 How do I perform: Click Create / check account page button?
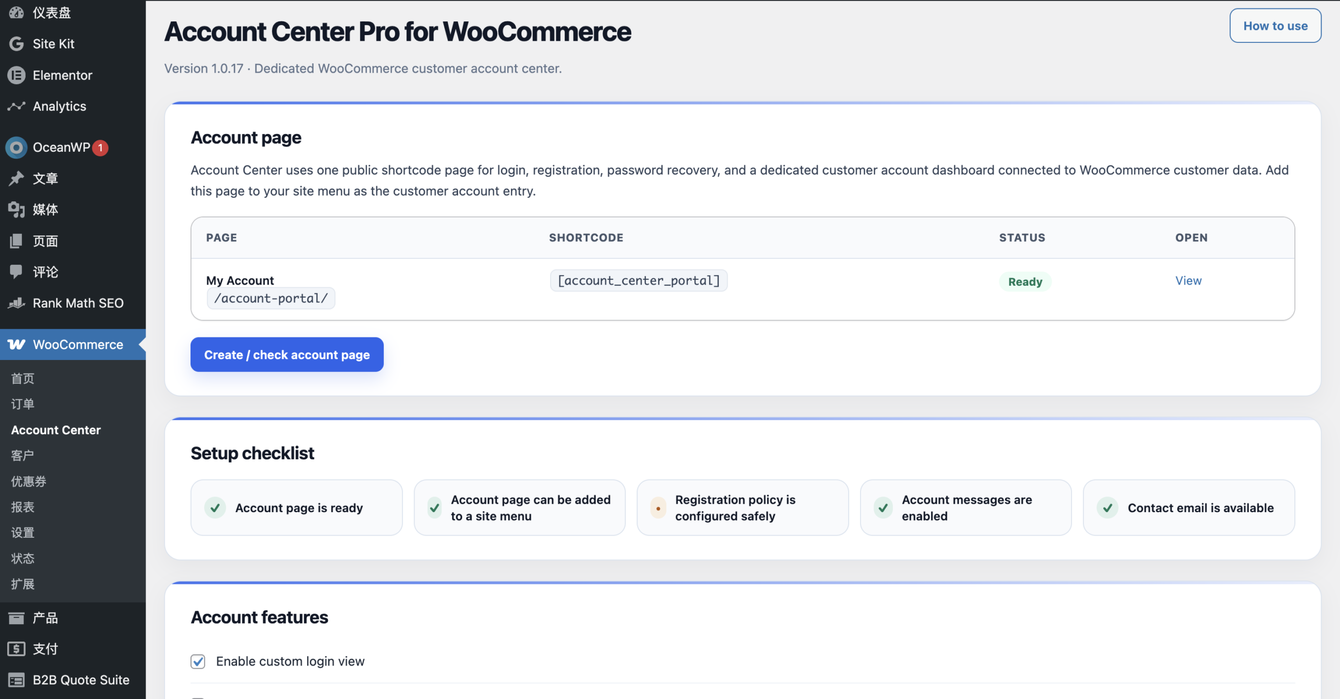tap(287, 355)
